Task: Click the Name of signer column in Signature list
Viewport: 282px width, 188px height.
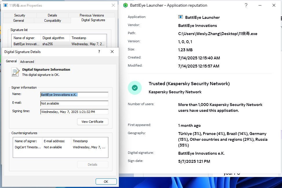Action: (26, 38)
